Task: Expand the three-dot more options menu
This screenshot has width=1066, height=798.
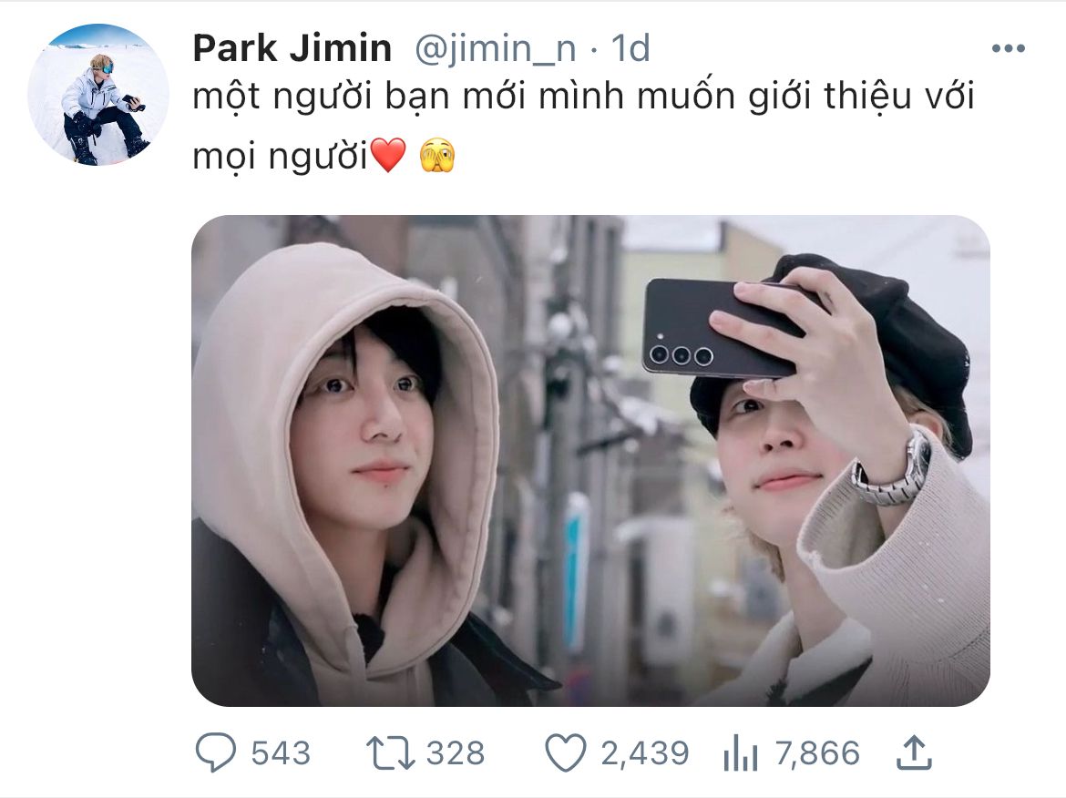Action: coord(1009,48)
